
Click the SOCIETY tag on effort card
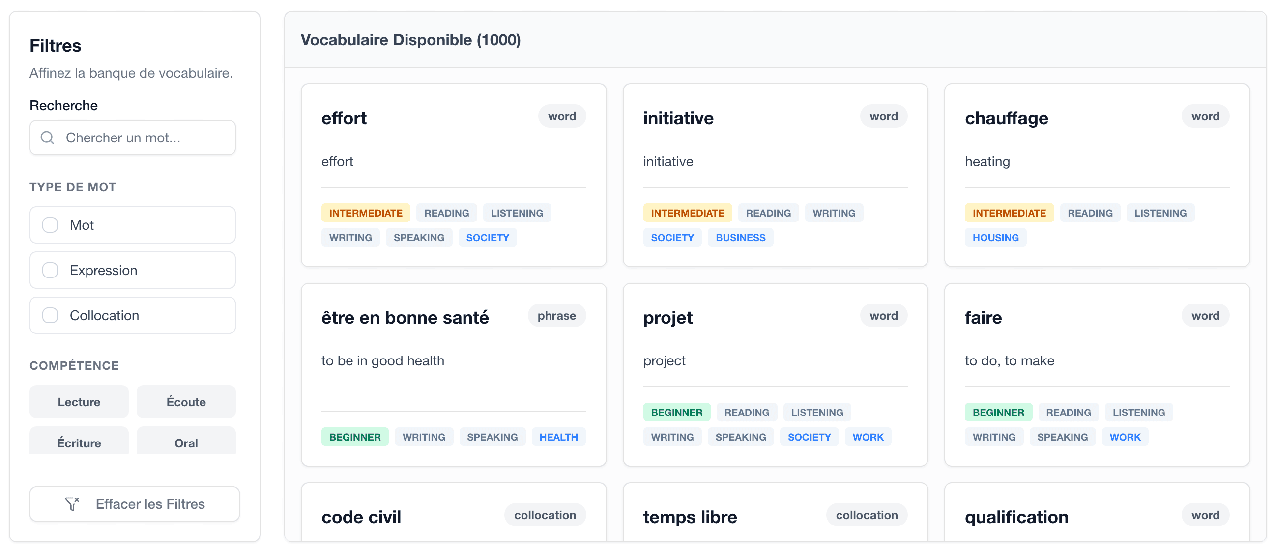click(488, 238)
